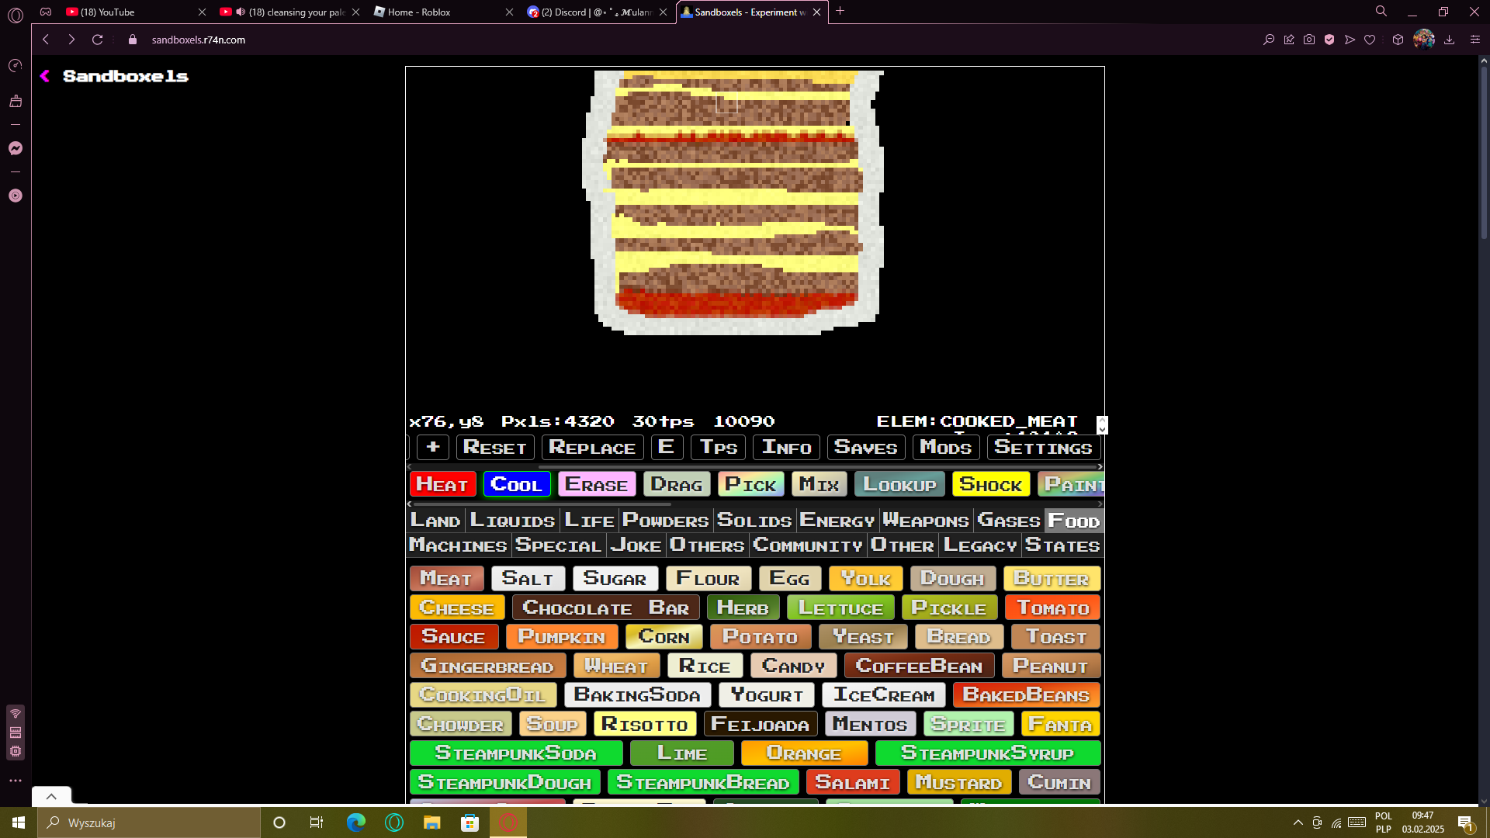This screenshot has height=838, width=1490.
Task: Add page to bookmarks heart icon
Action: point(1370,40)
